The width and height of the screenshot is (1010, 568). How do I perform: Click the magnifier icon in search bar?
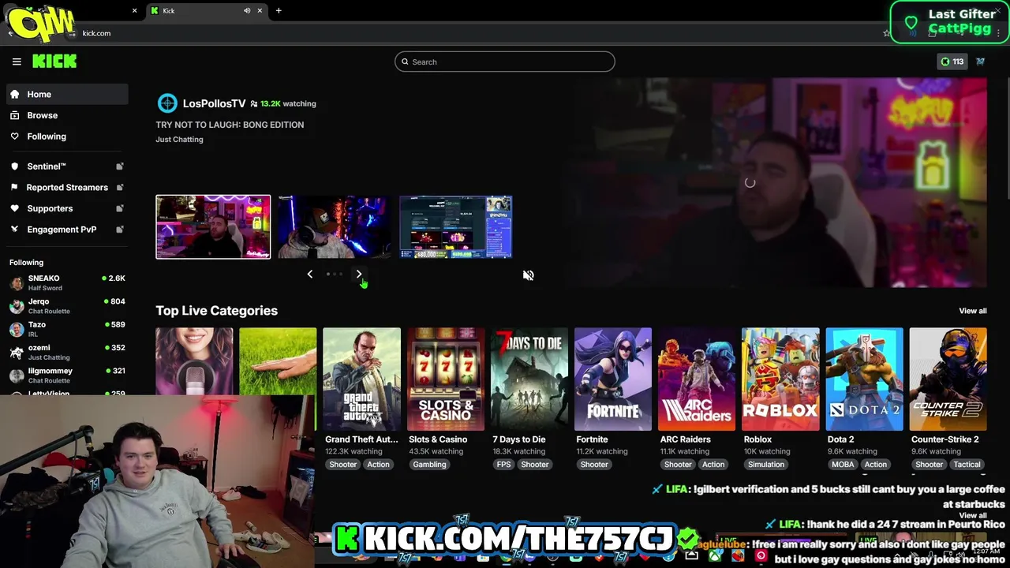click(x=406, y=62)
